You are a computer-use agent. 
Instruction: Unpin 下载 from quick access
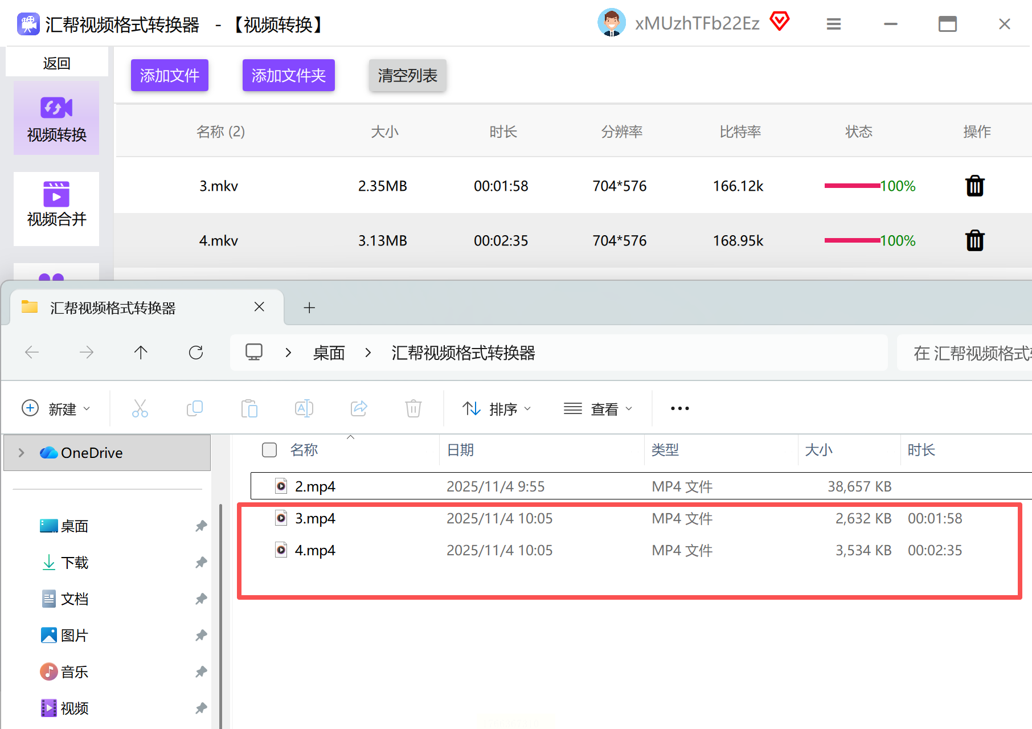pos(200,563)
